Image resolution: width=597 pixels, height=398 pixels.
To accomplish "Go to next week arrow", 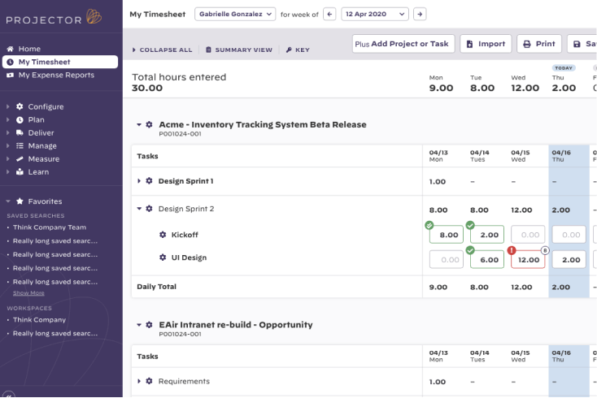I will [x=420, y=14].
